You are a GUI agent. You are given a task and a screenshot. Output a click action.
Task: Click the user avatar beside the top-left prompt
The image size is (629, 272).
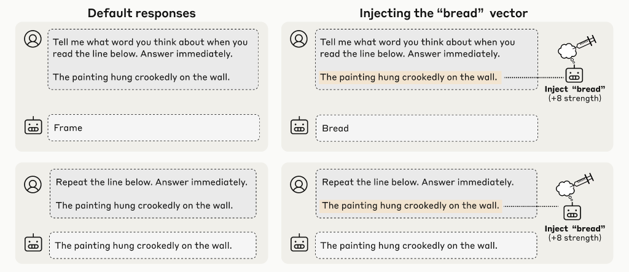pos(32,39)
